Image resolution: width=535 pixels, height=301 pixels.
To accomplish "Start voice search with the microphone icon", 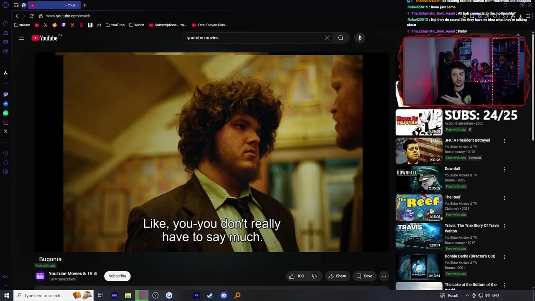I will coord(359,38).
